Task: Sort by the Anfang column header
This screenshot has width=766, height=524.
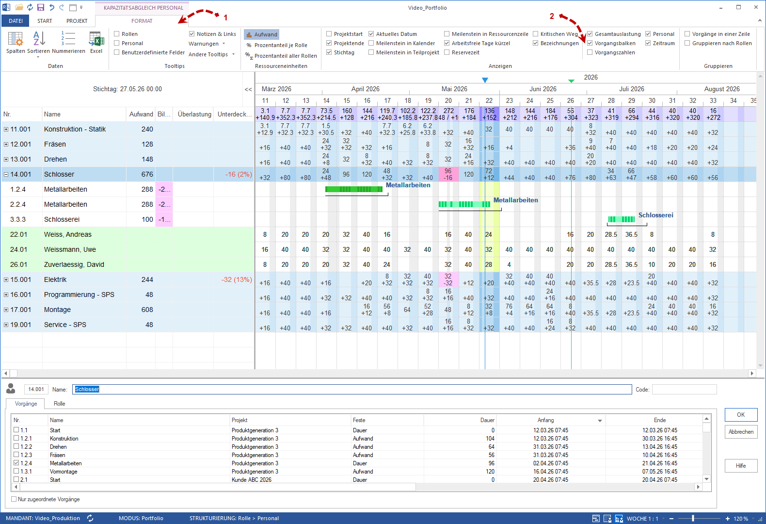Action: (x=551, y=420)
